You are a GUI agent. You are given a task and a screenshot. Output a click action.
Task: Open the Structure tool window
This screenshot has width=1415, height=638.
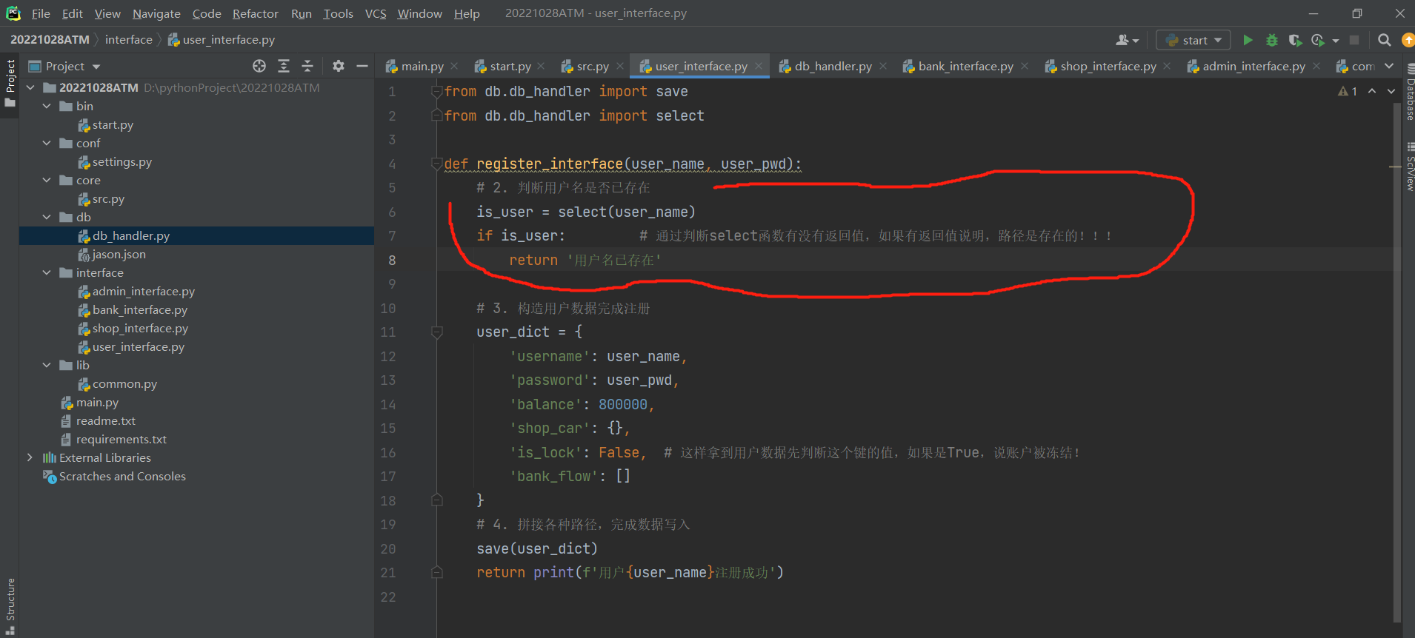10,605
